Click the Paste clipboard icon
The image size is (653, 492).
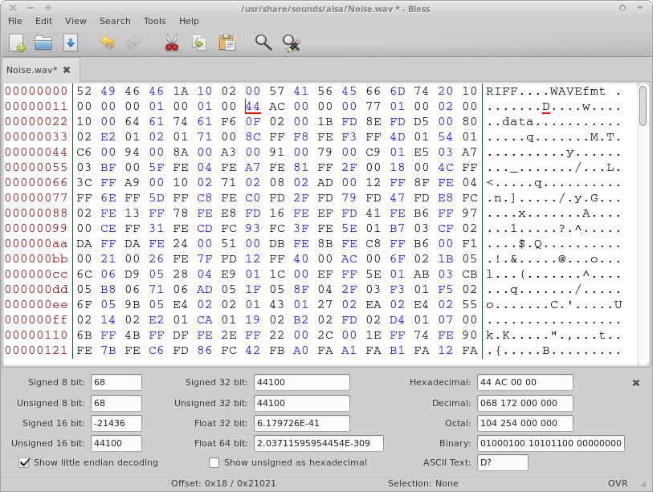[227, 43]
